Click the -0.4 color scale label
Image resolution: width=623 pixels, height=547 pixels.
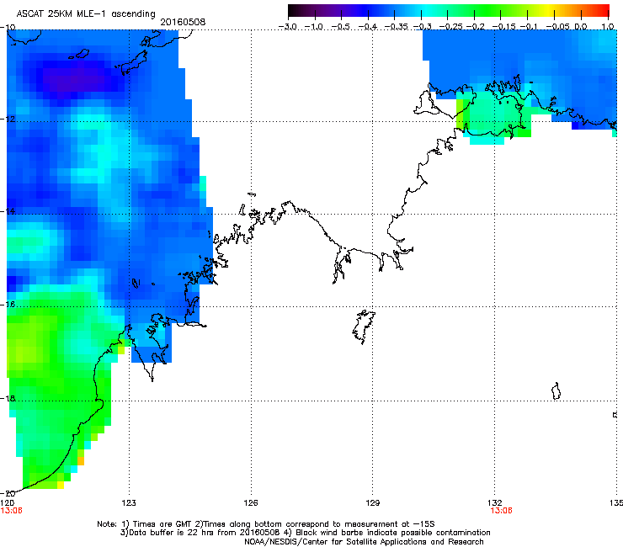click(x=368, y=27)
